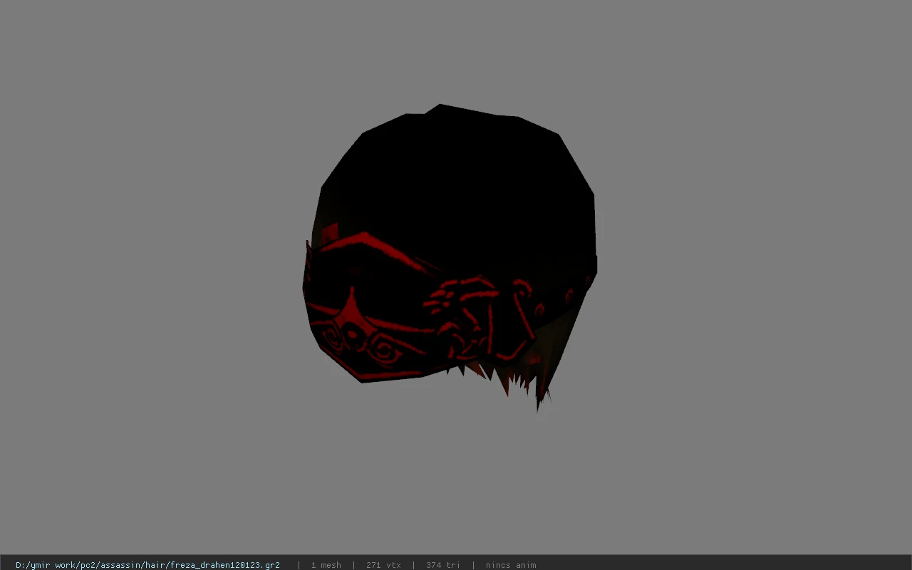
Task: Click the freza_drahen120123.gr2 file path in status bar
Action: point(147,565)
